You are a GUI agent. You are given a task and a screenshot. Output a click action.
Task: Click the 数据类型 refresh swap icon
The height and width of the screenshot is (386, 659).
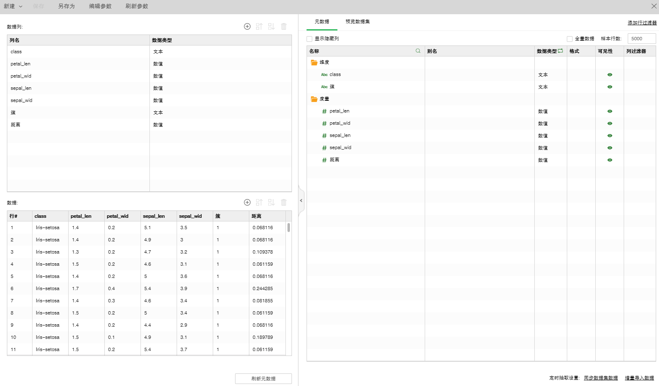[560, 51]
